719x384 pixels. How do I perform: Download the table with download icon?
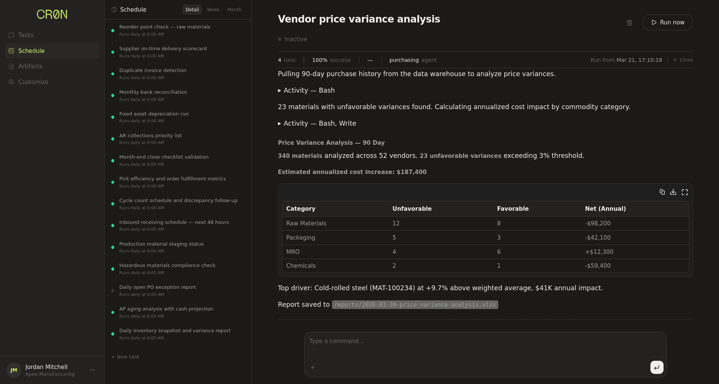coord(673,192)
